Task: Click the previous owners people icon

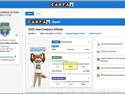Action: [x=98, y=51]
